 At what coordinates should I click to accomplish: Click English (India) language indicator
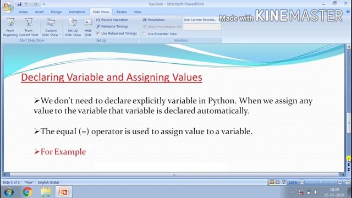(x=48, y=182)
